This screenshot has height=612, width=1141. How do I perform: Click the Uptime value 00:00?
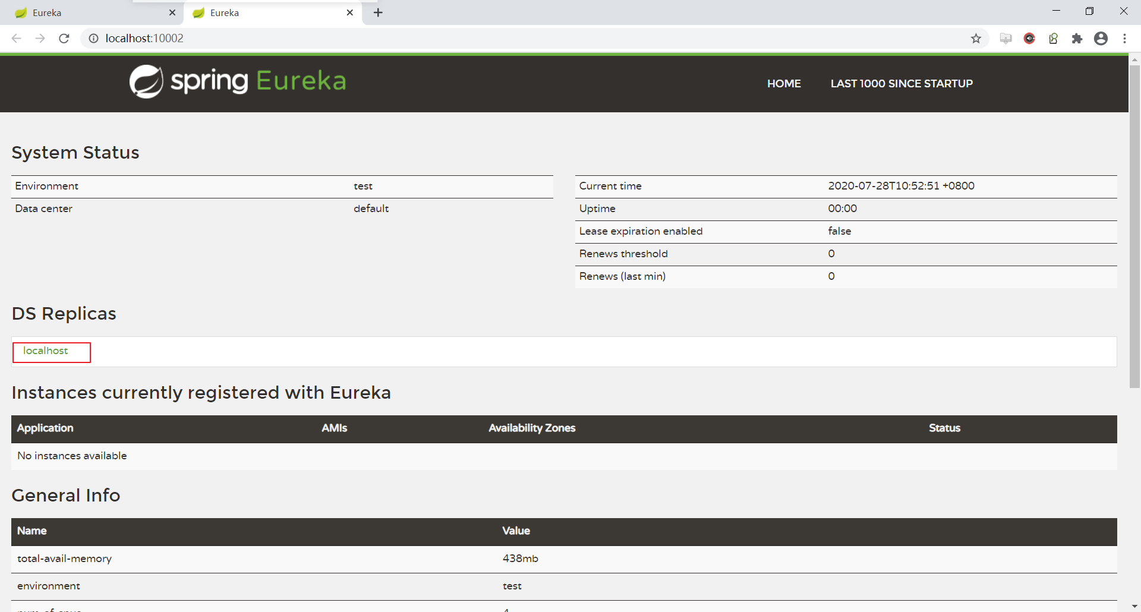point(842,209)
